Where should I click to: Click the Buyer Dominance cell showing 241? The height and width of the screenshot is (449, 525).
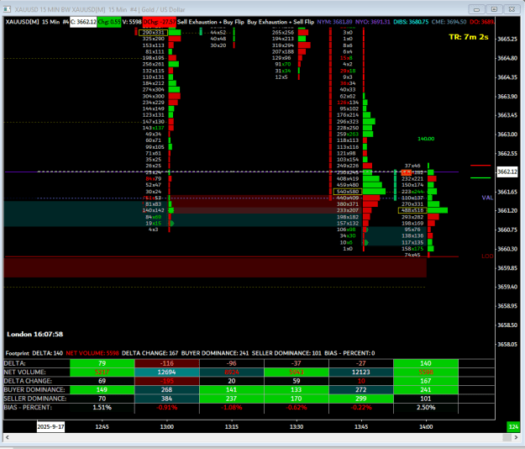[x=426, y=389]
